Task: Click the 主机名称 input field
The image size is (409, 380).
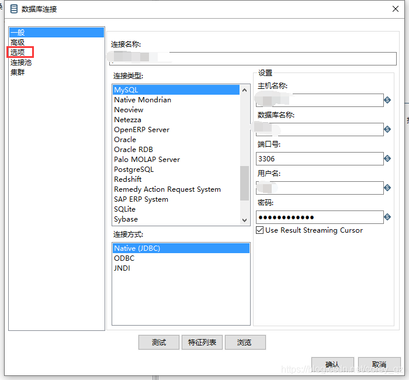Action: (x=320, y=100)
